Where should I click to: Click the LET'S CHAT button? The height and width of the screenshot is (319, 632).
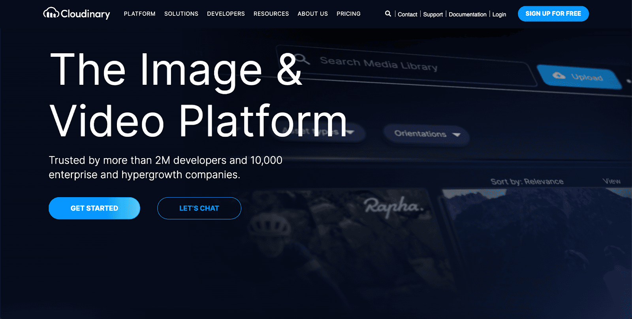pyautogui.click(x=199, y=208)
